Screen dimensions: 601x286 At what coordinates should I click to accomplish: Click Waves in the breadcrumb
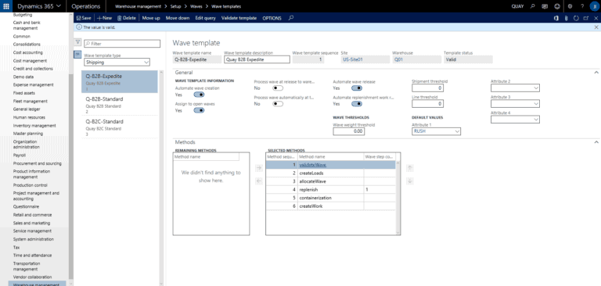coord(196,6)
